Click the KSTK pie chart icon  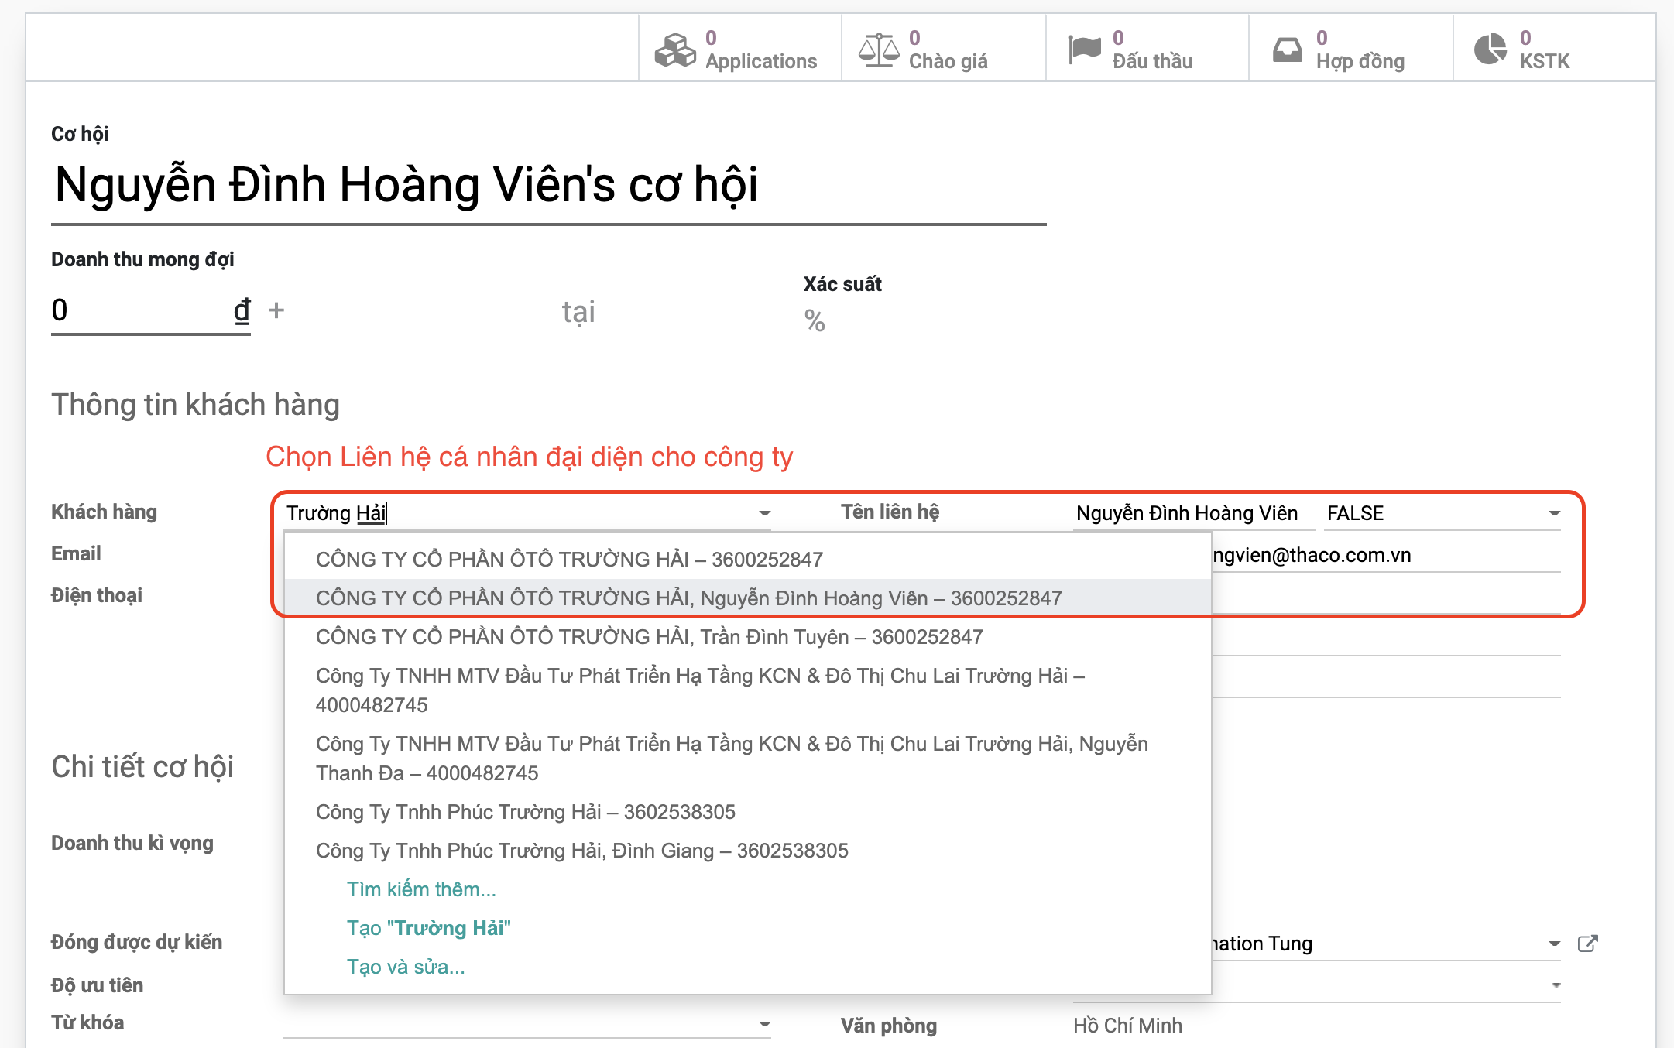[x=1490, y=50]
